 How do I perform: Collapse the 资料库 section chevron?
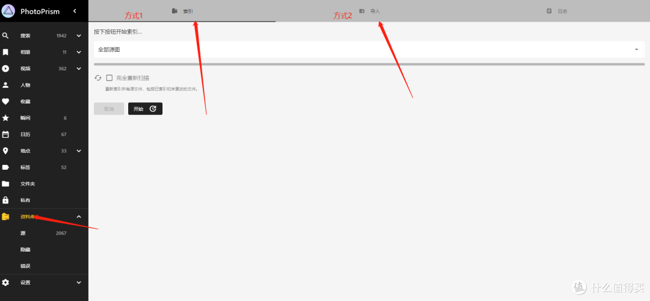click(x=79, y=217)
